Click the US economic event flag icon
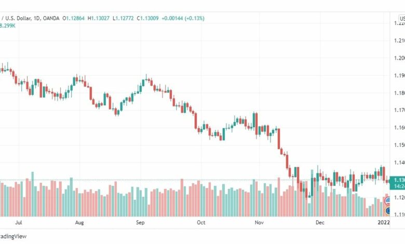The image size is (405, 244). pos(388,200)
